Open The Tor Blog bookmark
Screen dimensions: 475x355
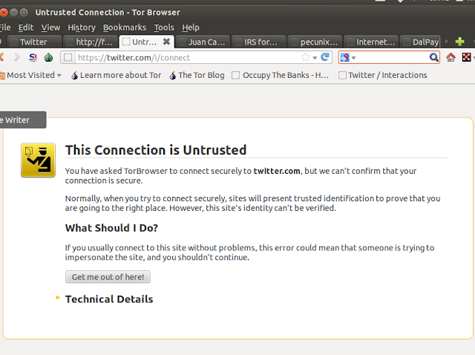197,75
